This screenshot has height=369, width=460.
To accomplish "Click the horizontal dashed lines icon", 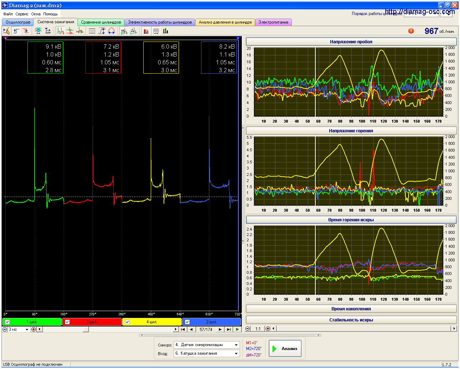I will pyautogui.click(x=92, y=31).
